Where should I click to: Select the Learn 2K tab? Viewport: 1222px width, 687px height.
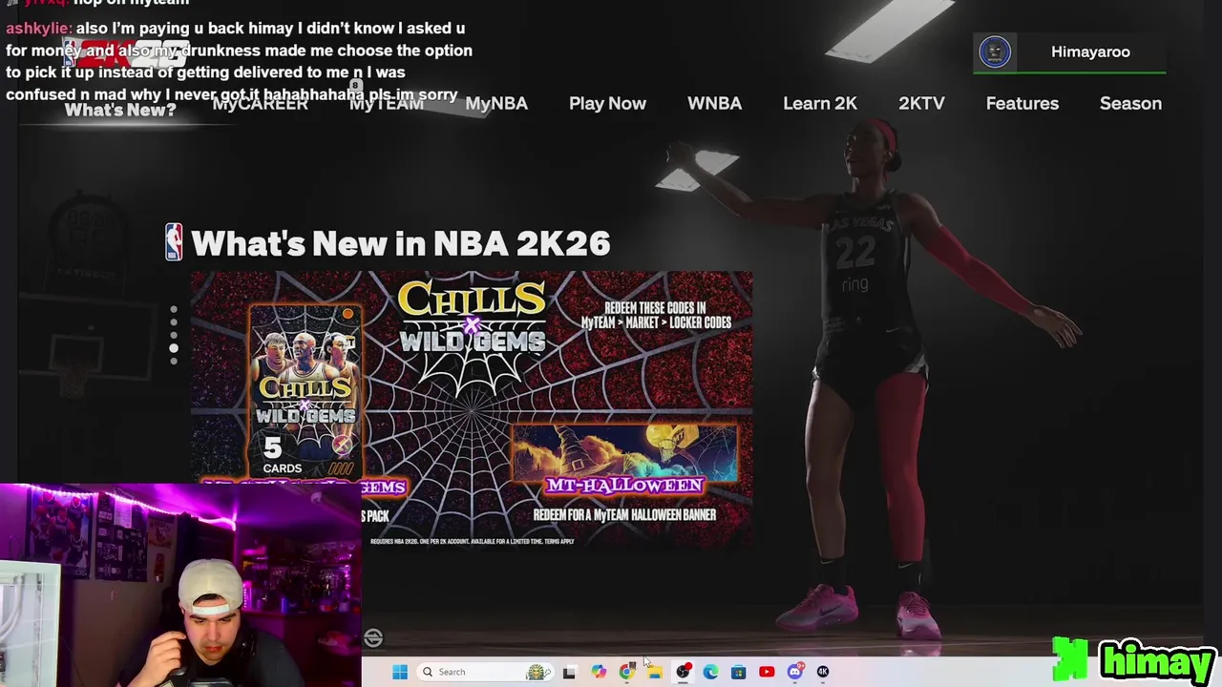click(x=820, y=103)
